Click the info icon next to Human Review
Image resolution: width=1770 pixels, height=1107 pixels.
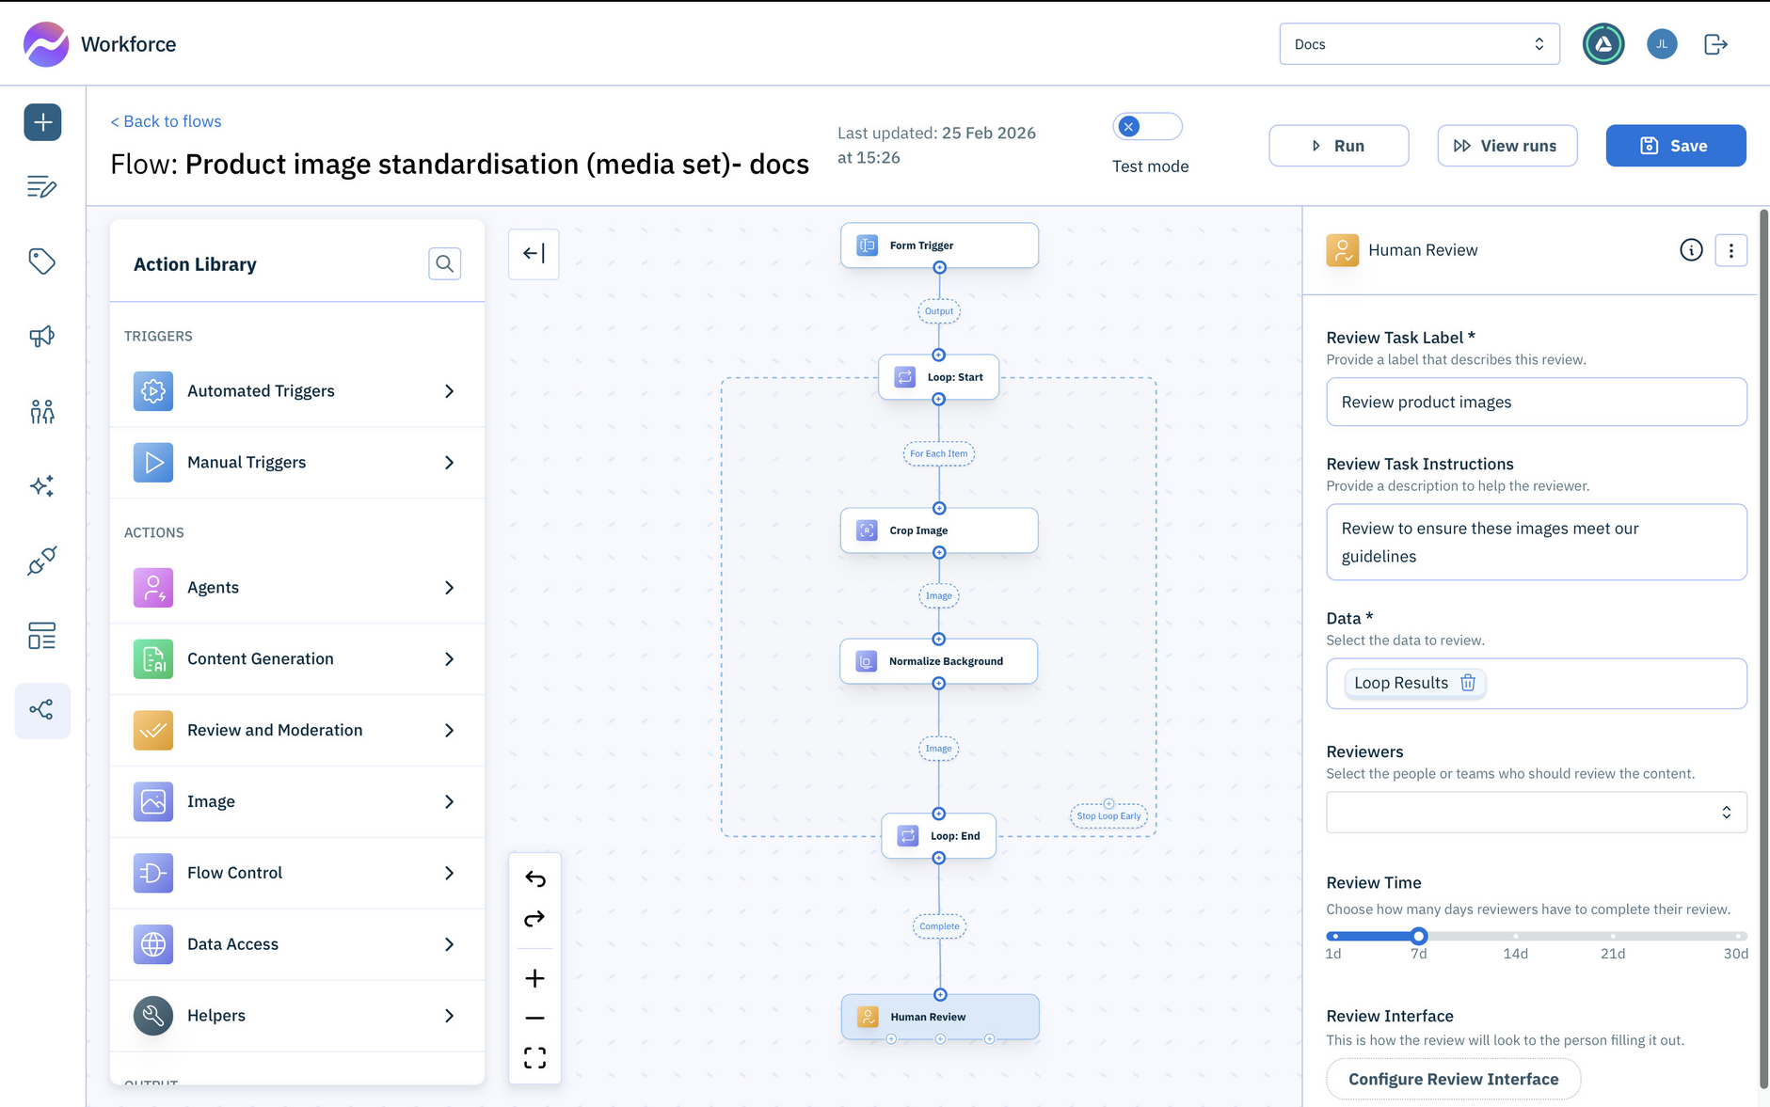(x=1691, y=250)
